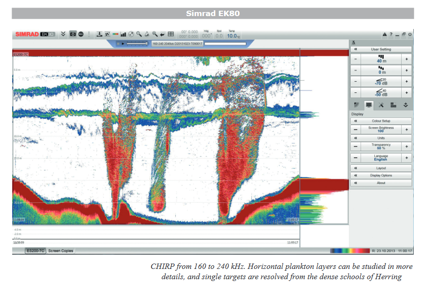Open the About button
The height and width of the screenshot is (285, 424).
(381, 183)
